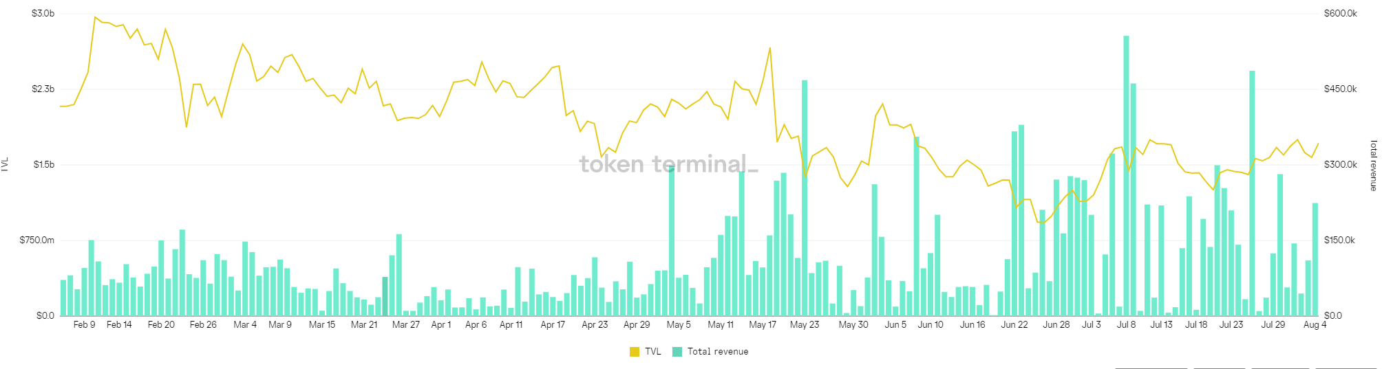1393x369 pixels.
Task: Click the $3.0b left axis label
Action: pos(43,14)
